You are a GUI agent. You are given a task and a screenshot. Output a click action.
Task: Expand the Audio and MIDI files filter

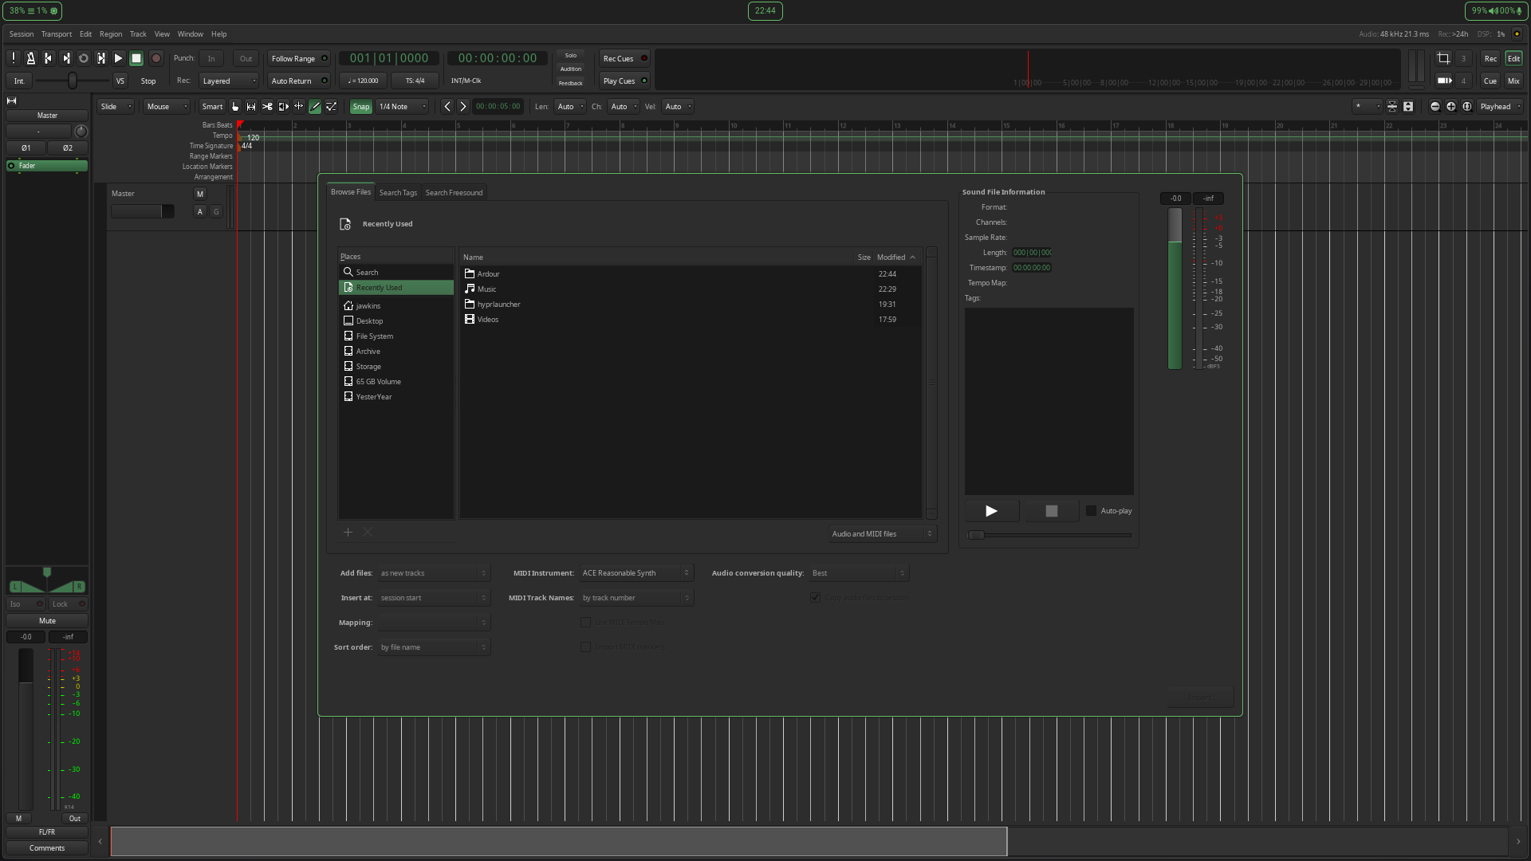coord(881,534)
